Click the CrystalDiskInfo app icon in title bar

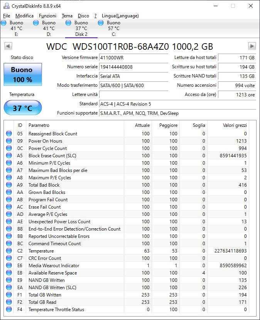pos(7,6)
